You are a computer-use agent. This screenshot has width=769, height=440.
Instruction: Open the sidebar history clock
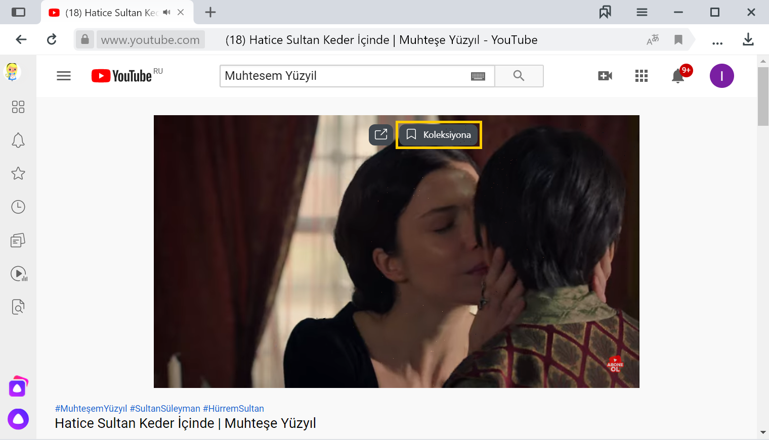click(18, 207)
